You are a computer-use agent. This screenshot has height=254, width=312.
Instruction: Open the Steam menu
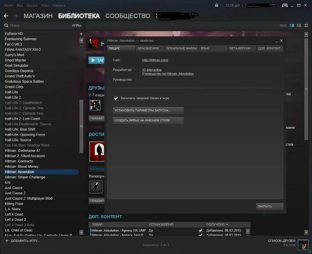(8, 5)
